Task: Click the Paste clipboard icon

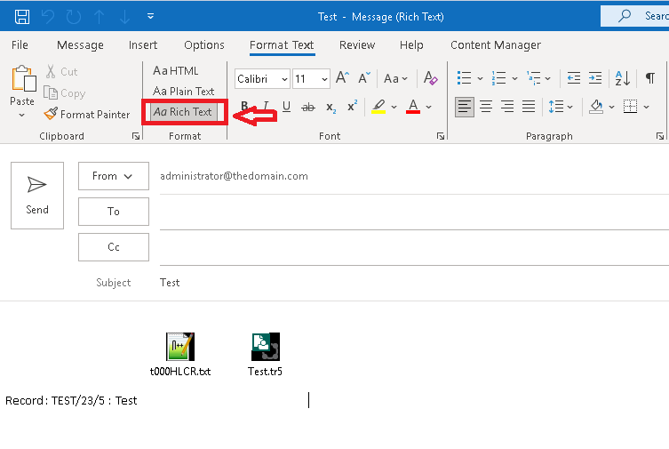Action: point(22,80)
